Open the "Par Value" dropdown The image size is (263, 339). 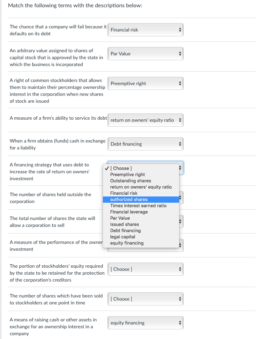(145, 54)
